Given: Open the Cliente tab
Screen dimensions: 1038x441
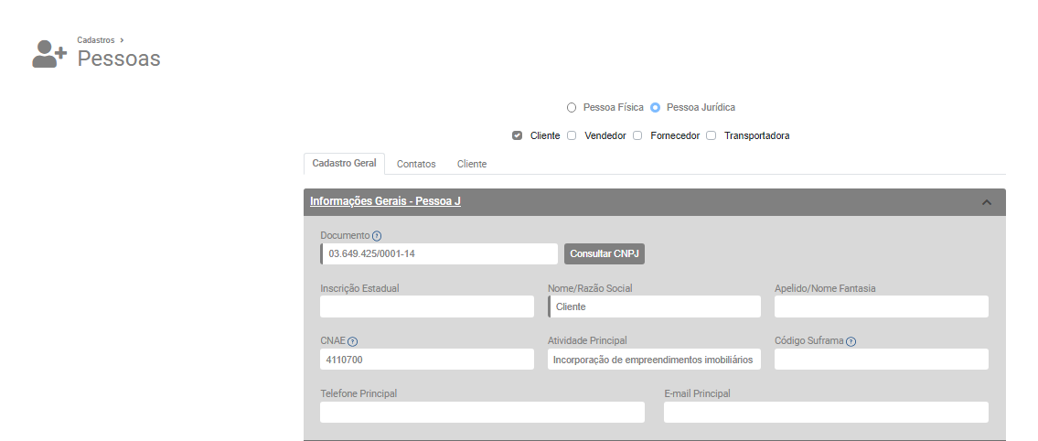Looking at the screenshot, I should click(472, 164).
